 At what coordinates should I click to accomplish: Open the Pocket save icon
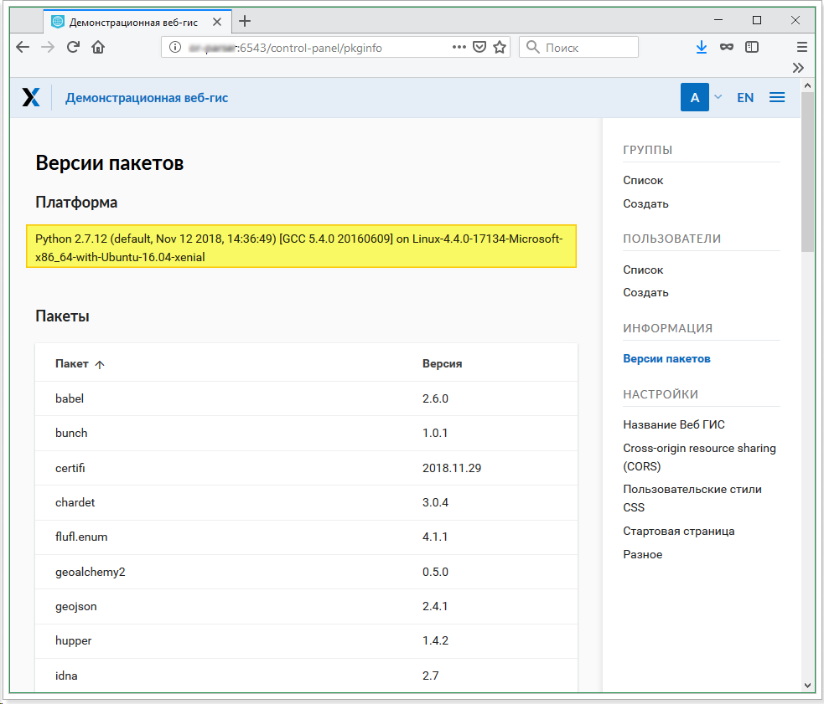(479, 48)
